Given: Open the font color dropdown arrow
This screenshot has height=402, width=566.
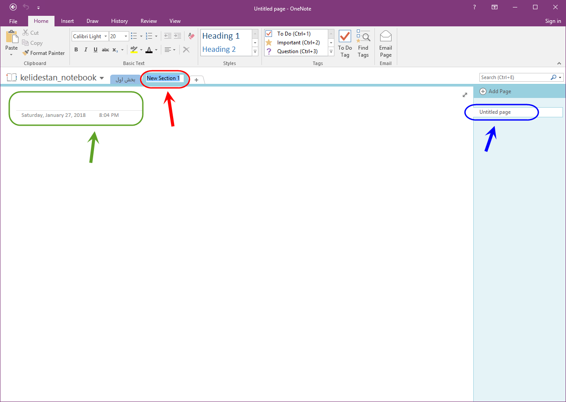Looking at the screenshot, I should click(x=156, y=50).
